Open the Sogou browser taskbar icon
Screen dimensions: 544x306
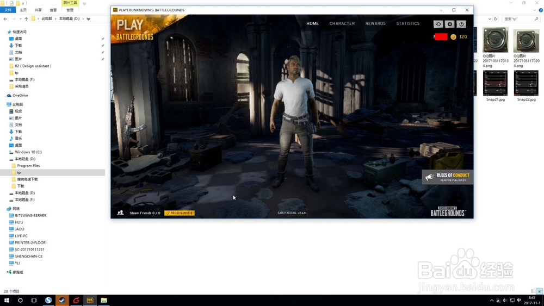[x=48, y=300]
